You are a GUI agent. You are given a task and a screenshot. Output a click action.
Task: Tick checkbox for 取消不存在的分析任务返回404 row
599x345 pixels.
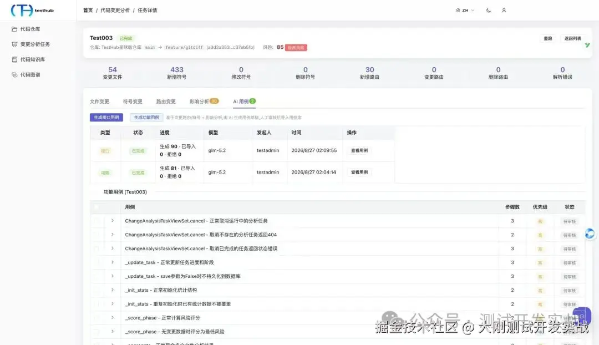[97, 235]
